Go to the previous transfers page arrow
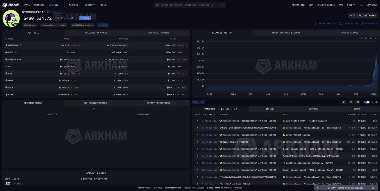380x191 pixels. pos(218,109)
